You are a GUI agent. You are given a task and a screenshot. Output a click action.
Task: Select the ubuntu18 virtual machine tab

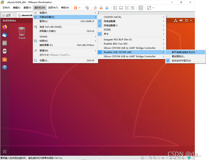pos(25,15)
